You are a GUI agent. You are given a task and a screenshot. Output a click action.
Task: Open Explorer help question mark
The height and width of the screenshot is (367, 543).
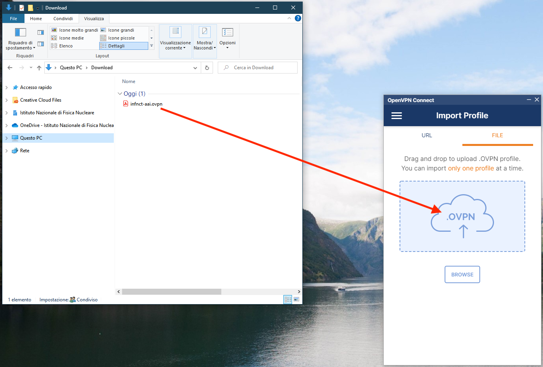(x=298, y=18)
